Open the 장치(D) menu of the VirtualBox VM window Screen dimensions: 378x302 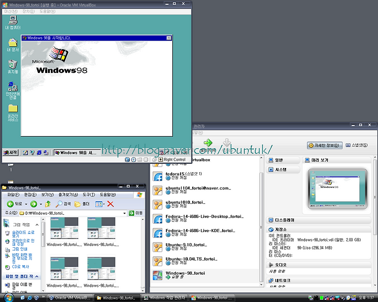(28, 12)
